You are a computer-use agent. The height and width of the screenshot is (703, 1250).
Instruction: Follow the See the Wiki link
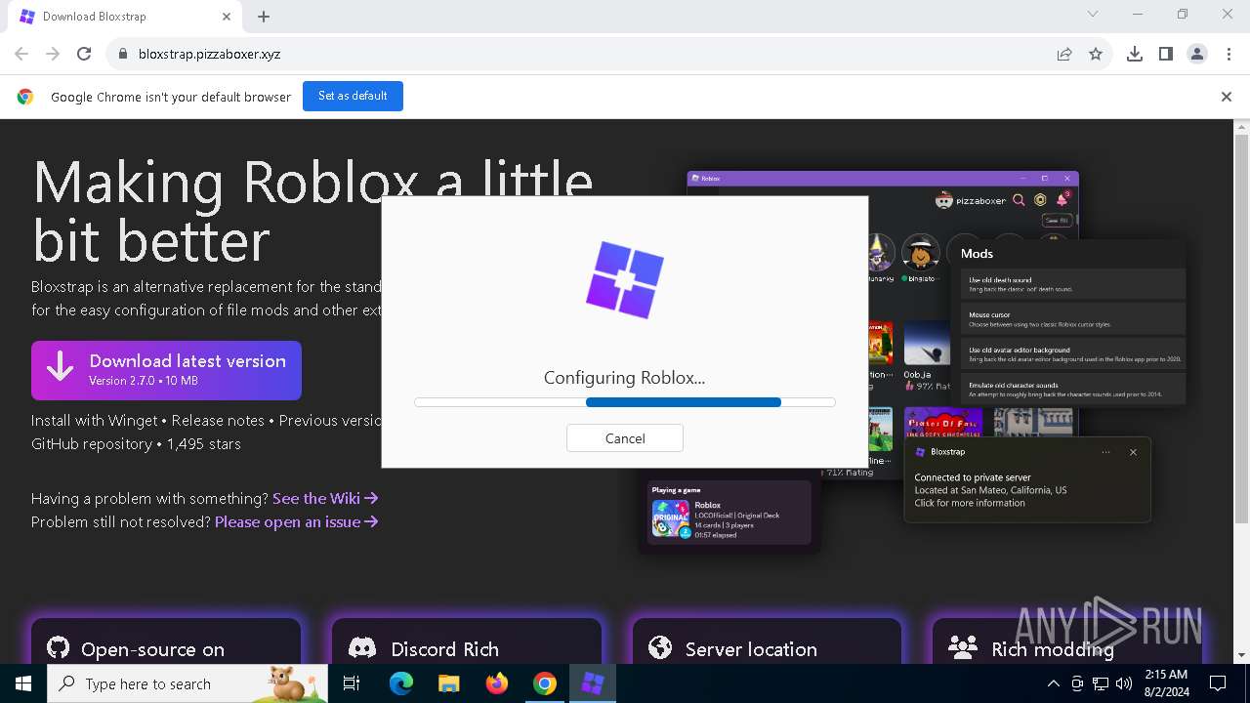[325, 498]
